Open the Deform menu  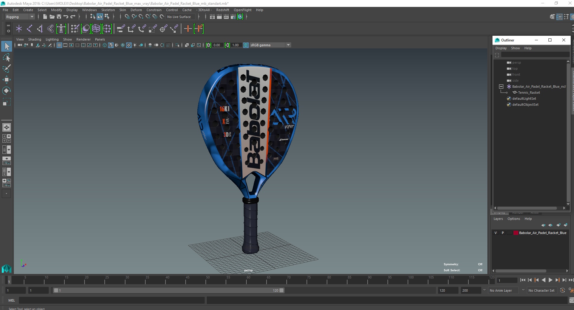(136, 10)
